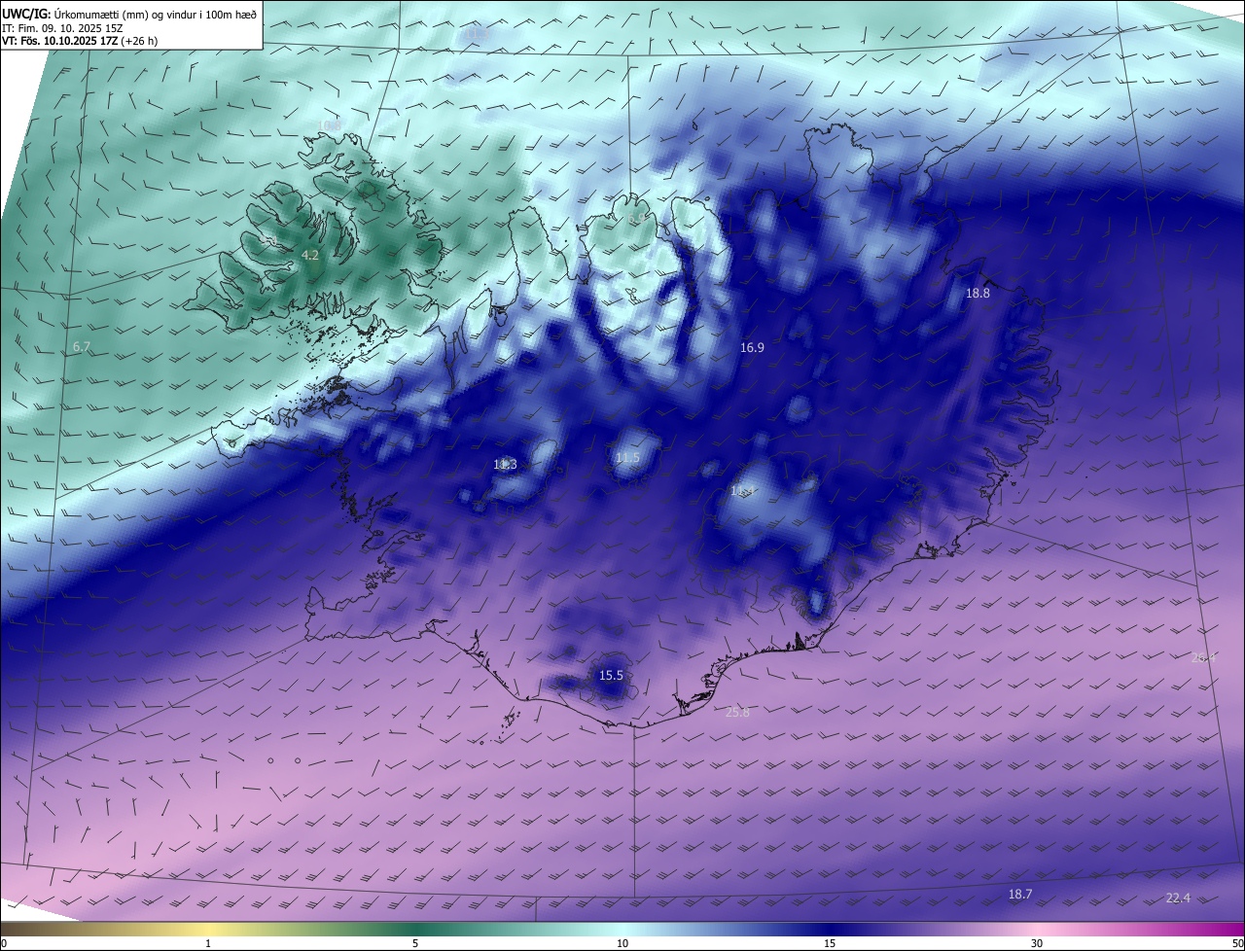
Task: Click the colorbar tick label 15
Action: click(x=830, y=943)
